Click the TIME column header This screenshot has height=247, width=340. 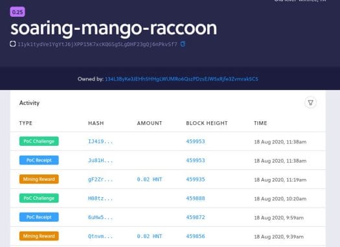[x=260, y=123]
